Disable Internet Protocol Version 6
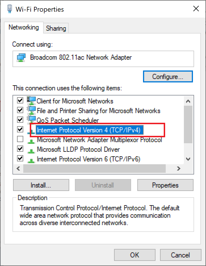This screenshot has width=206, height=266. click(x=20, y=158)
